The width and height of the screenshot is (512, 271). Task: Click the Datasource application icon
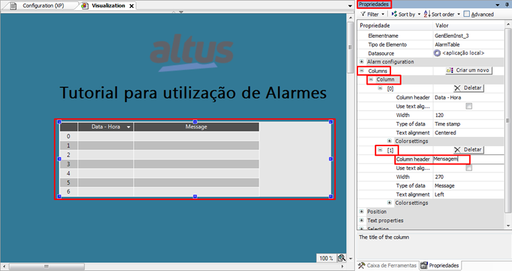pyautogui.click(x=437, y=53)
